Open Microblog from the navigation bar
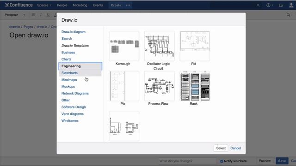 pyautogui.click(x=80, y=5)
